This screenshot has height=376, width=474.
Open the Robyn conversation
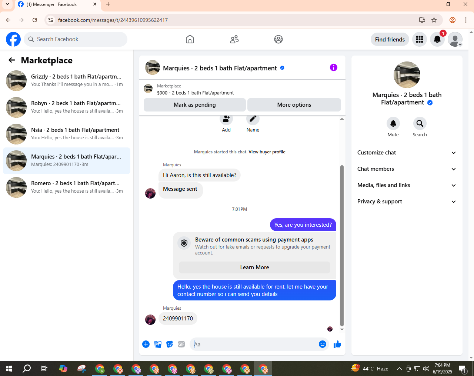67,107
